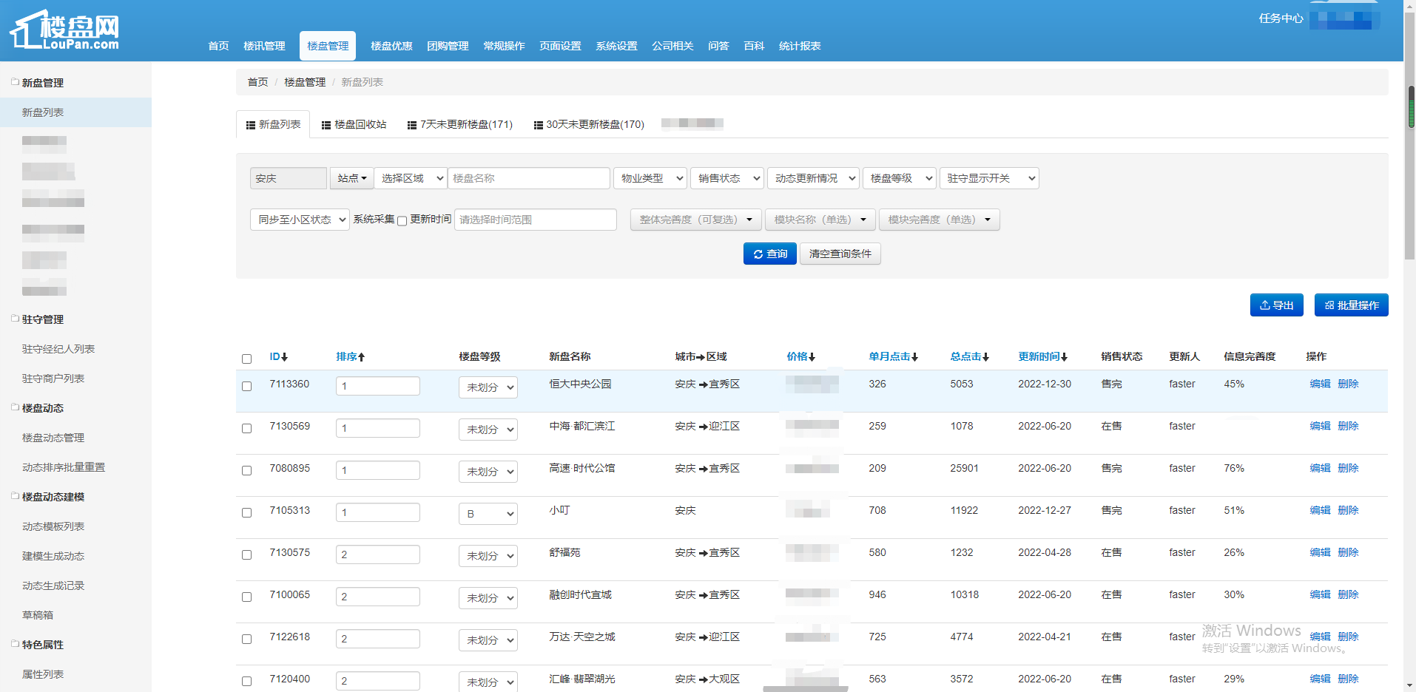The height and width of the screenshot is (692, 1416).
Task: Switch to 30天未更新楼盘(170) tab
Action: [x=589, y=124]
